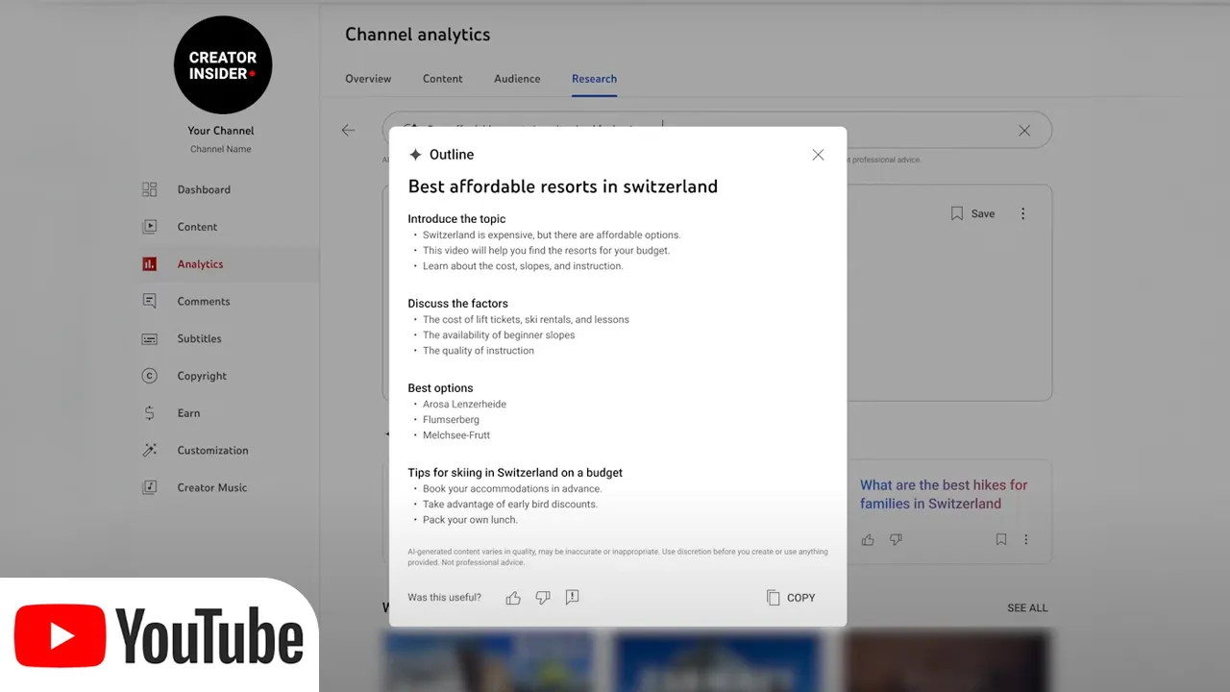
Task: Switch to the Overview tab
Action: (368, 79)
